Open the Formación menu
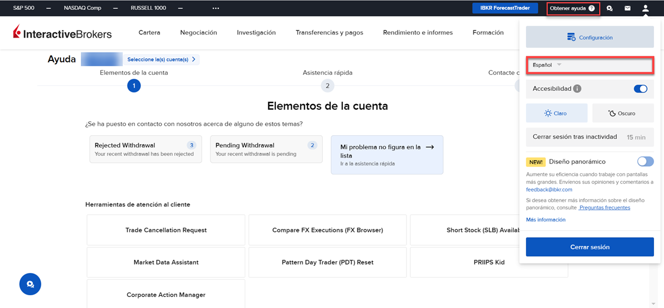Image resolution: width=664 pixels, height=308 pixels. point(488,33)
